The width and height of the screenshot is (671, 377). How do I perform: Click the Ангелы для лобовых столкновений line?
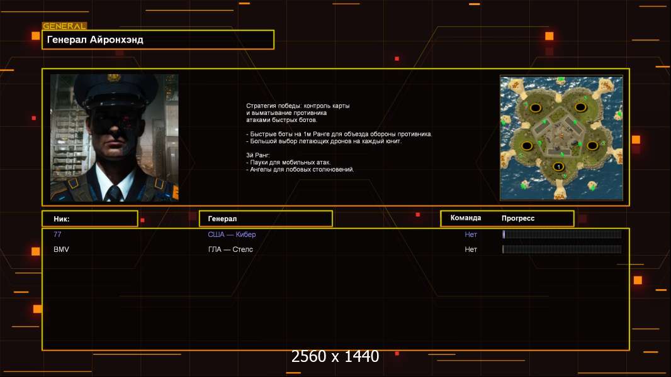point(300,170)
